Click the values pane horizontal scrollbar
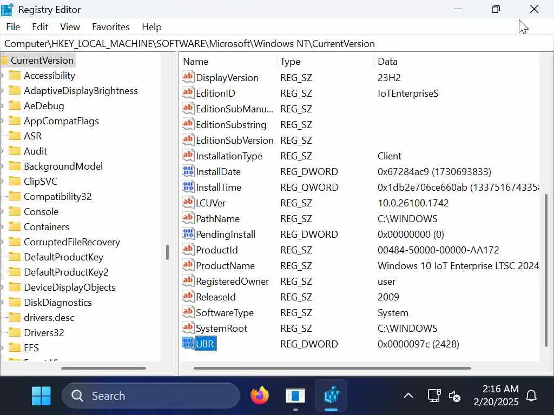This screenshot has width=554, height=415. point(332,368)
